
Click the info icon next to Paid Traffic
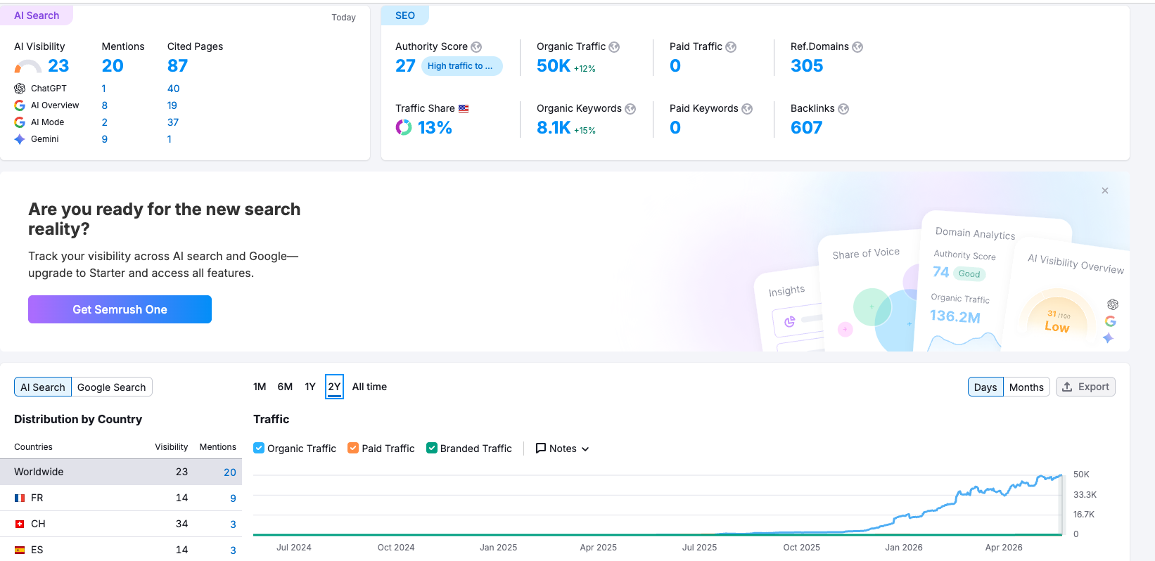click(x=731, y=47)
